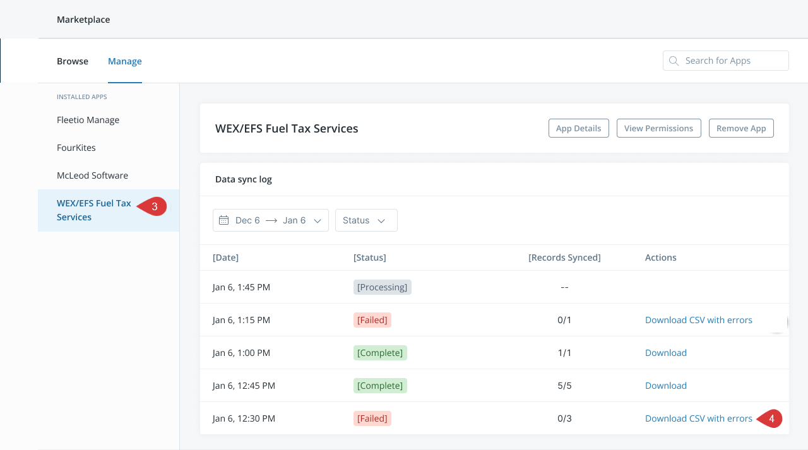Screen dimensions: 808x450
Task: Click the Jan 6, 12:45 PM date cell
Action: point(244,386)
